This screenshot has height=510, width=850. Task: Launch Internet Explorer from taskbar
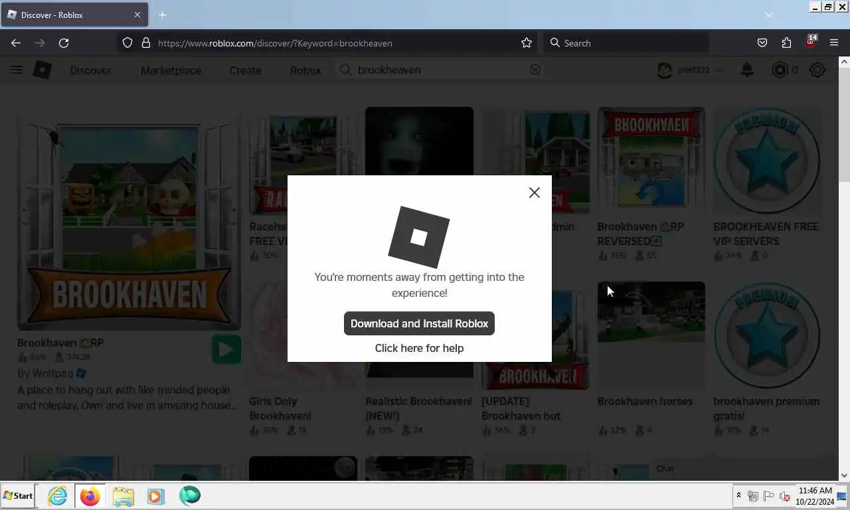click(x=58, y=496)
